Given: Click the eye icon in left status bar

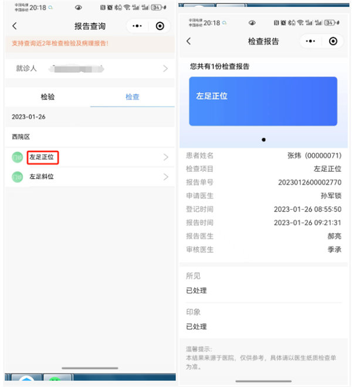Looking at the screenshot, I should (x=79, y=8).
